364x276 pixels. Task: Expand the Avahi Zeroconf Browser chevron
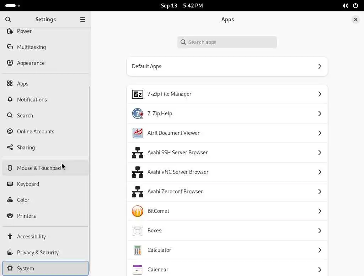pos(320,192)
